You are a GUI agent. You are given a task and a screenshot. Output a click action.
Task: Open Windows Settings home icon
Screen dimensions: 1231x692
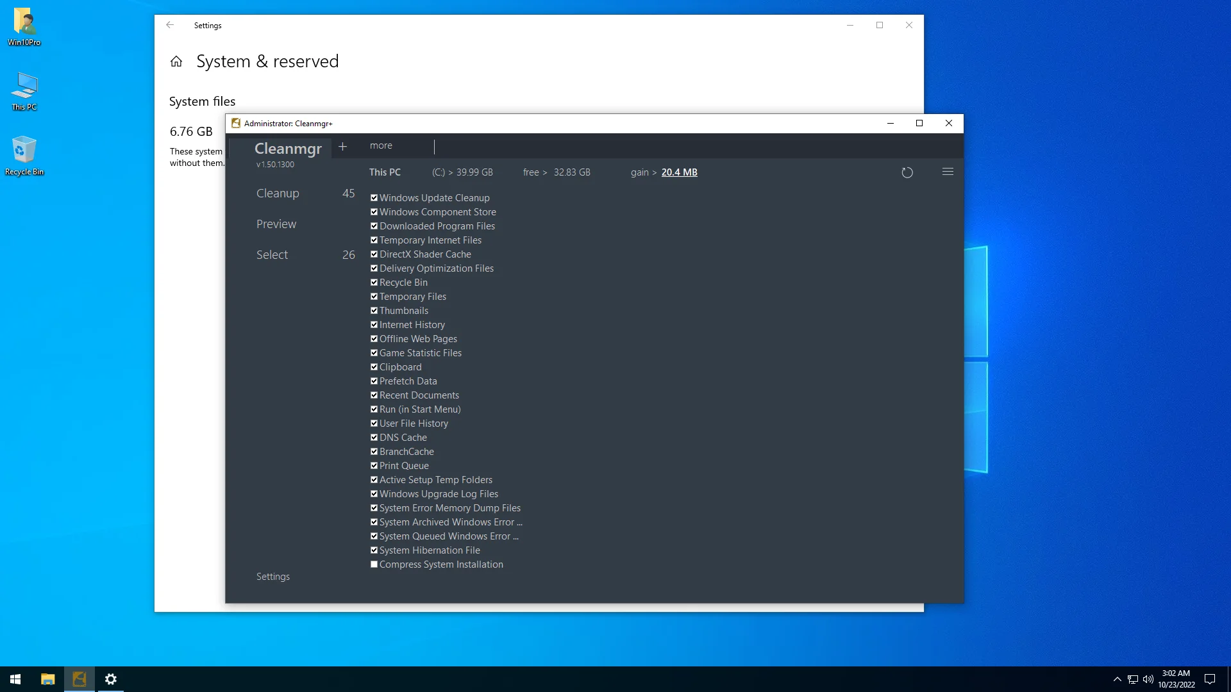click(177, 62)
